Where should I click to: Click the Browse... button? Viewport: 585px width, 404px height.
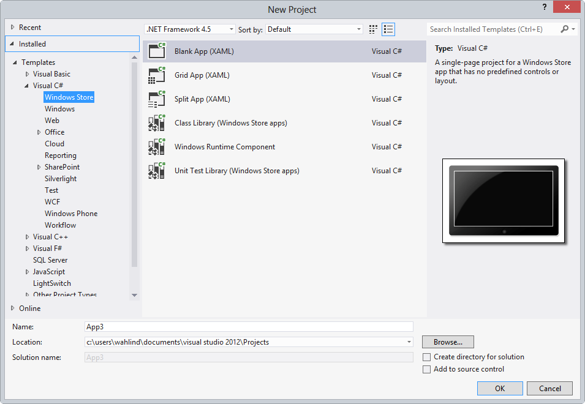coord(448,342)
